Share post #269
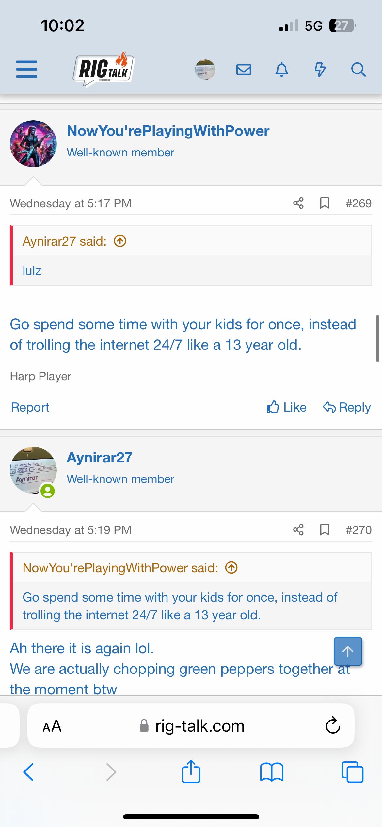Image resolution: width=382 pixels, height=827 pixels. point(298,203)
